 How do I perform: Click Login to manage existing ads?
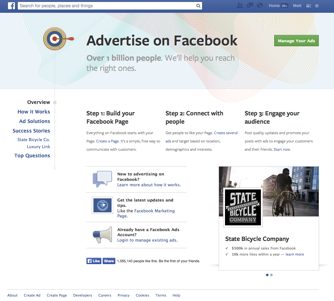tap(147, 240)
